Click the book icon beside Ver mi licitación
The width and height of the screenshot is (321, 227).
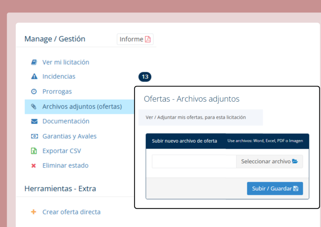[x=34, y=62]
